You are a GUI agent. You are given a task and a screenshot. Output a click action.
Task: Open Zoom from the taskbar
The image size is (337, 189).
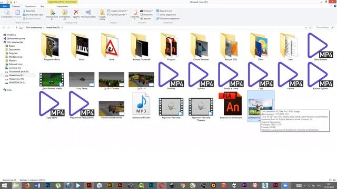[x=285, y=185]
